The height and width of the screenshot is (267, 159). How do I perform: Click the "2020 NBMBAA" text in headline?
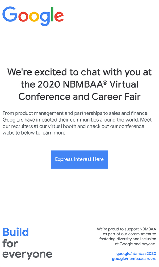[x=70, y=84]
